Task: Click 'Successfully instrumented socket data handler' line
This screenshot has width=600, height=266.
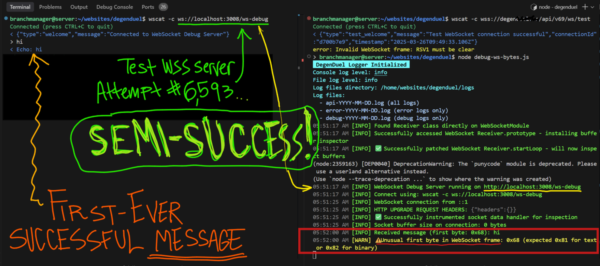Action: click(x=445, y=217)
